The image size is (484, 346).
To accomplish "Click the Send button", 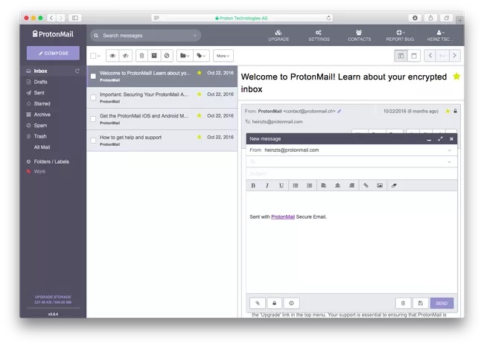I will pos(442,303).
